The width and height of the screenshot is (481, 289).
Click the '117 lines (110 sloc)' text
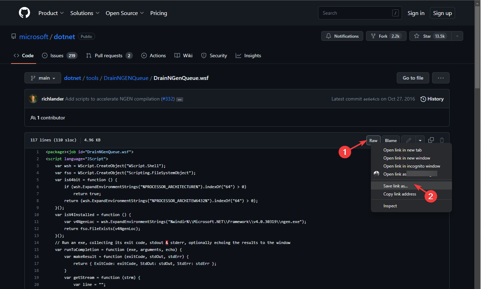pos(53,140)
